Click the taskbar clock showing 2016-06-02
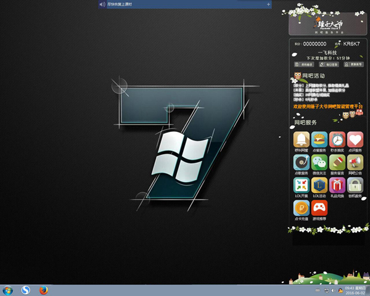The height and width of the screenshot is (296, 370). [x=355, y=290]
